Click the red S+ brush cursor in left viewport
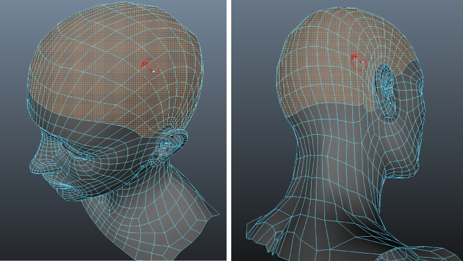 (150, 70)
